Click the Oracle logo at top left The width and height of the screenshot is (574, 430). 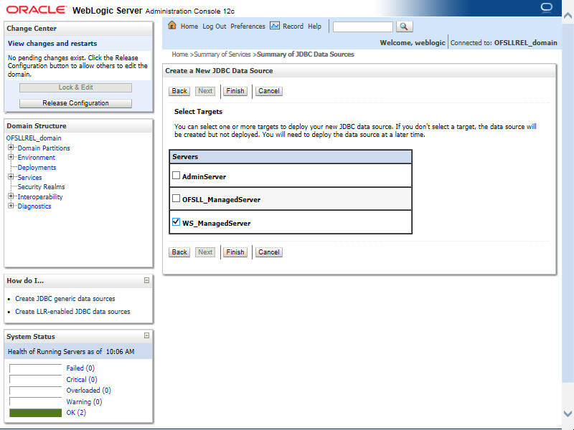[37, 10]
